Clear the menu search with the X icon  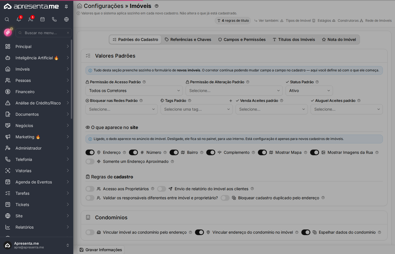[x=68, y=33]
